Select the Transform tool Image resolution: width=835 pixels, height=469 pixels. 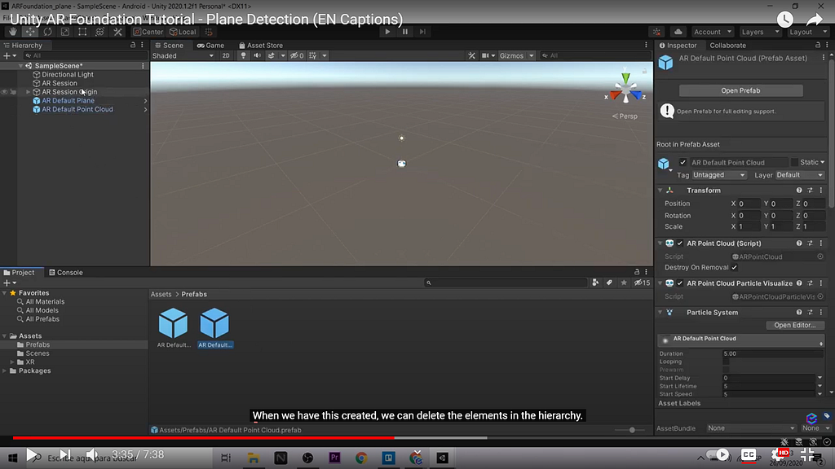point(99,32)
